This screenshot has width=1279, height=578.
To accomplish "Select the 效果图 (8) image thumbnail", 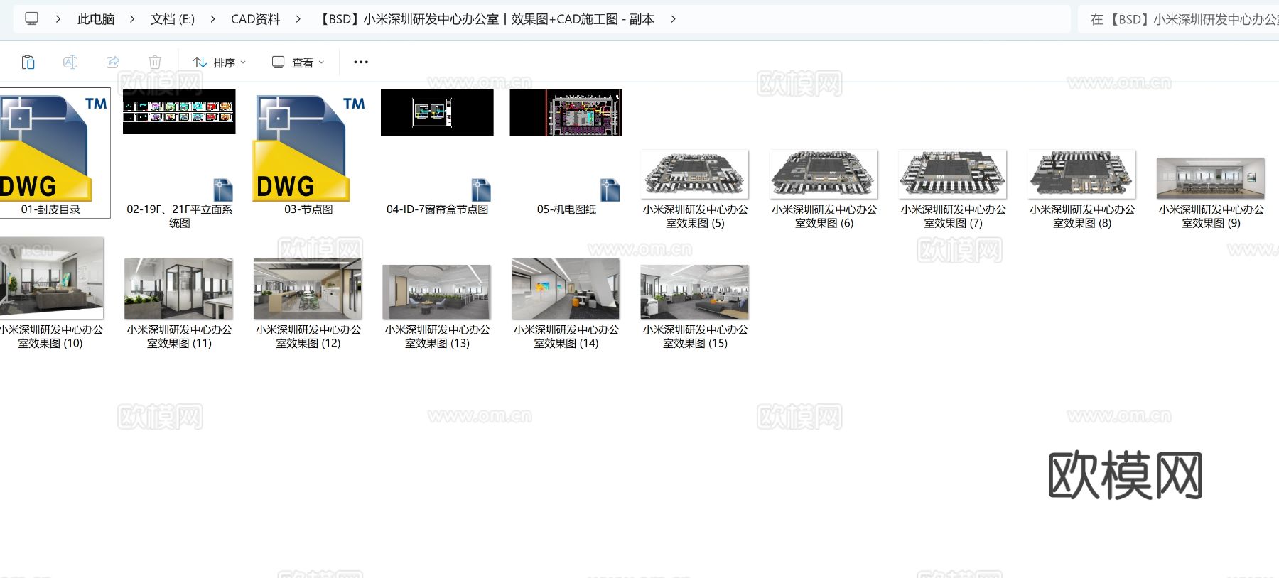I will point(1082,174).
